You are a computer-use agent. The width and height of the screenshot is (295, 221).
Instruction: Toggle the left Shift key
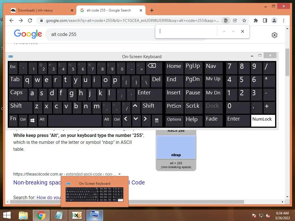point(20,107)
